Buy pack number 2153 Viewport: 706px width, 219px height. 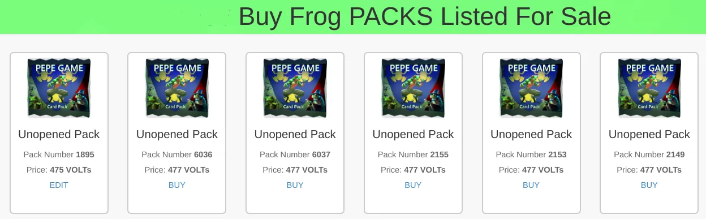[531, 185]
